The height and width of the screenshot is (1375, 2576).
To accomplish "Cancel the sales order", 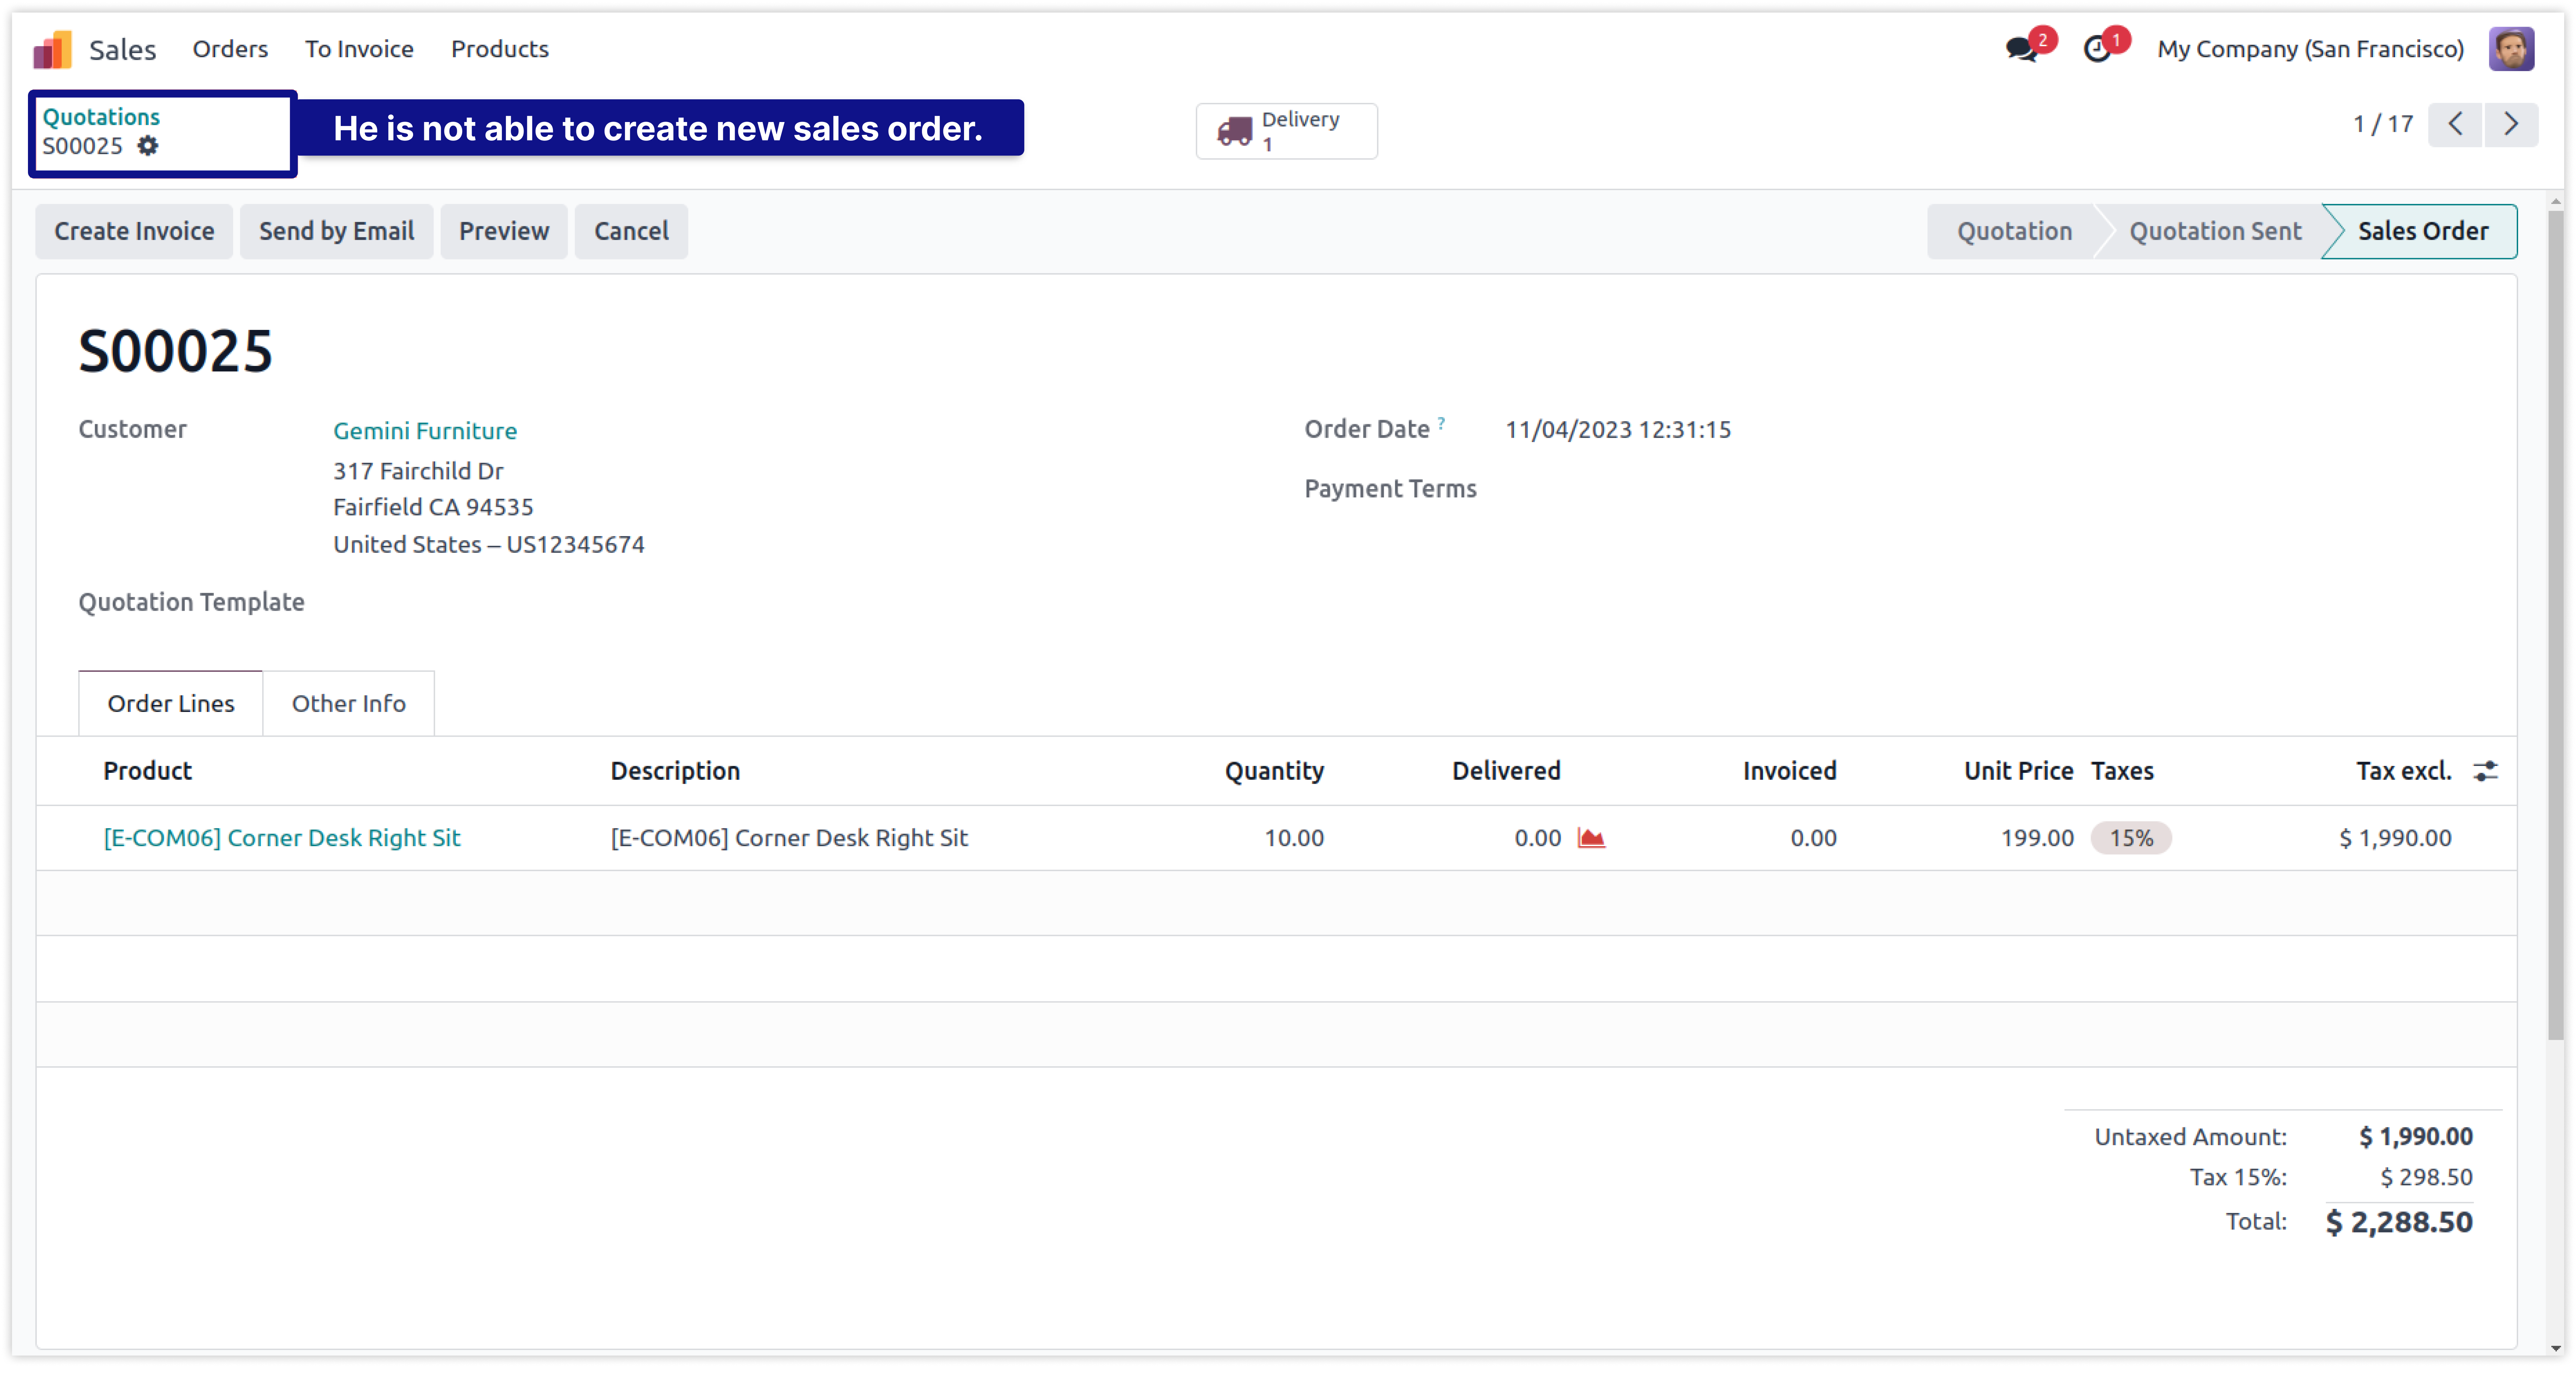I will pyautogui.click(x=631, y=231).
